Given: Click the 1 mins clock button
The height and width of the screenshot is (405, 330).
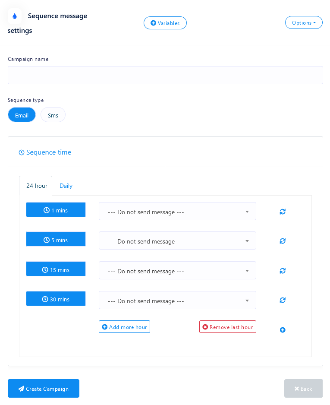Looking at the screenshot, I should click(56, 210).
